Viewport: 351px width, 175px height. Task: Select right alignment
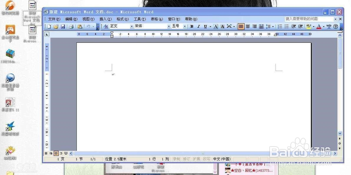point(254,27)
